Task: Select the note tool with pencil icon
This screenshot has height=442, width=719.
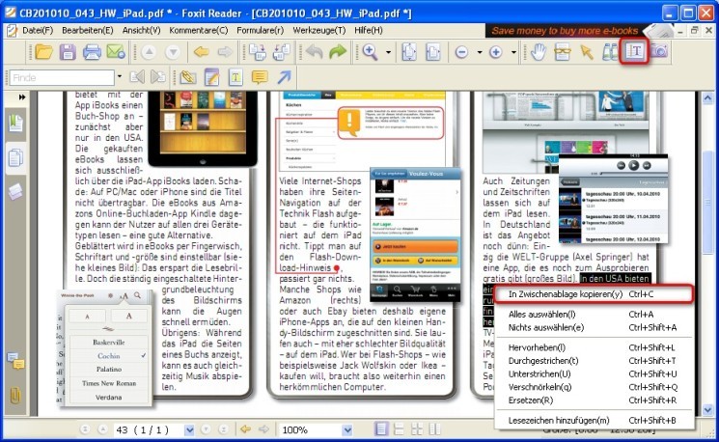Action: (x=211, y=77)
